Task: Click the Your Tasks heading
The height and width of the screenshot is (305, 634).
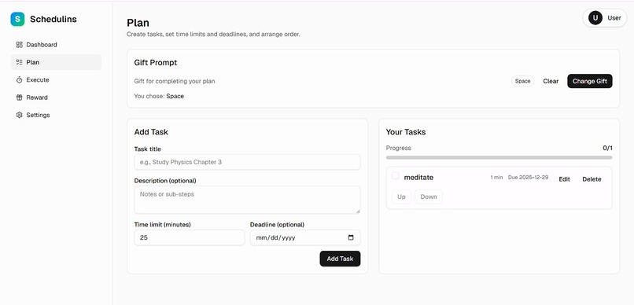Action: click(x=406, y=132)
